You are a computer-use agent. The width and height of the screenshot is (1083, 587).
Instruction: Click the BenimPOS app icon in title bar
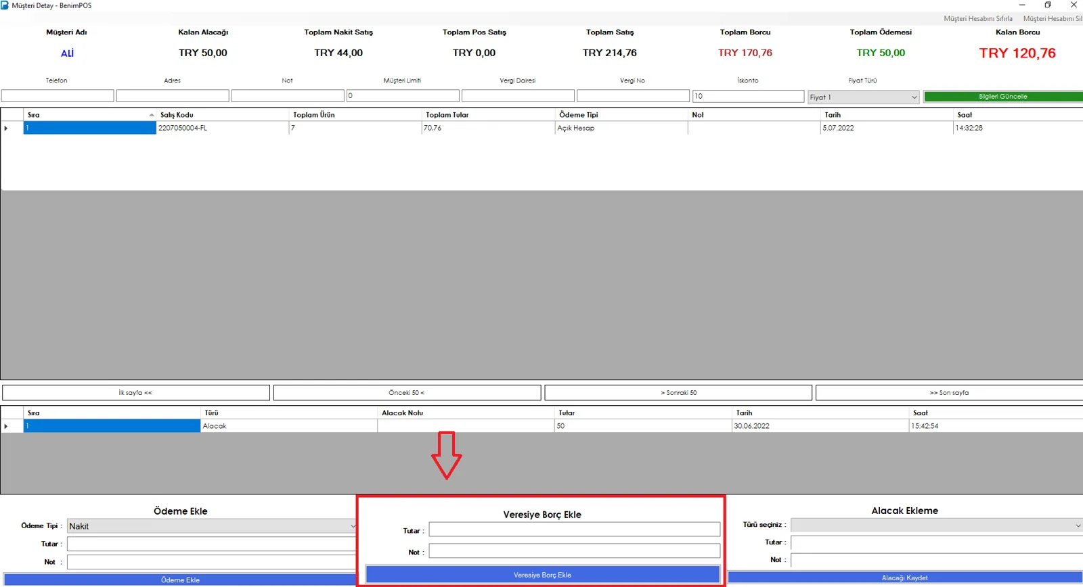click(x=5, y=5)
